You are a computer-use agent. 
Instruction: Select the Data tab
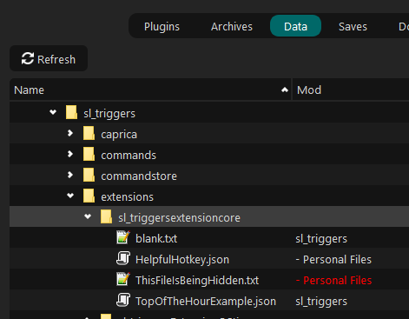point(295,26)
